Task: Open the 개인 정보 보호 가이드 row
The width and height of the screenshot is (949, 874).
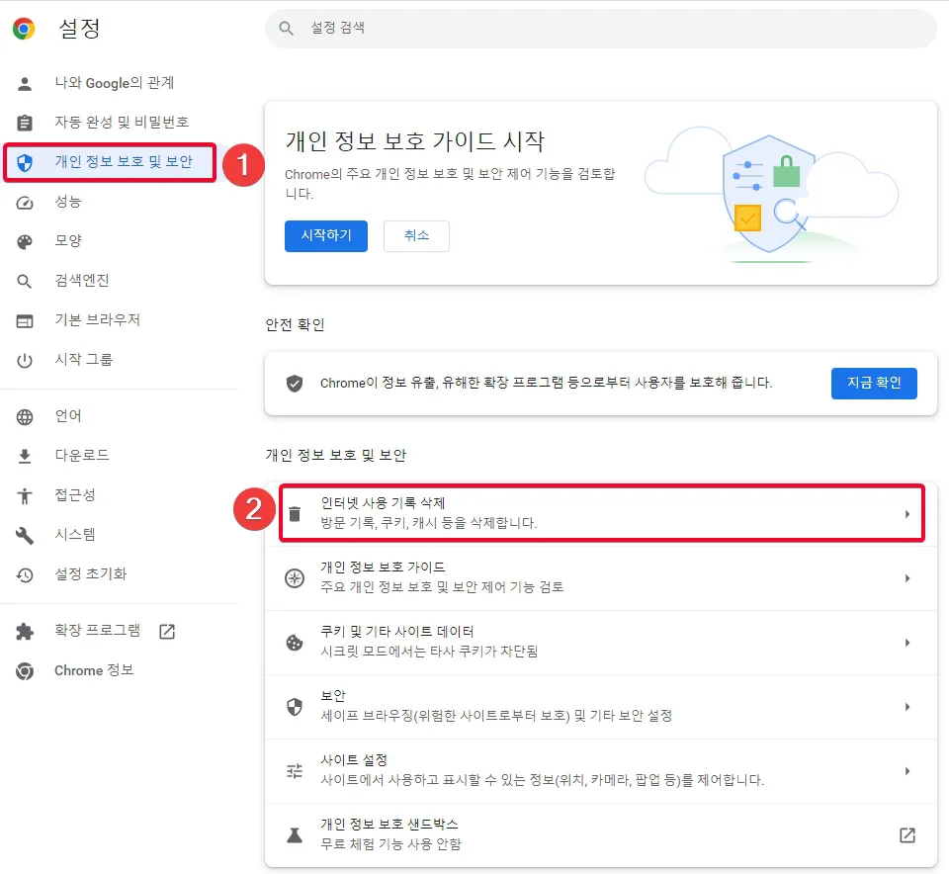Action: coord(601,578)
